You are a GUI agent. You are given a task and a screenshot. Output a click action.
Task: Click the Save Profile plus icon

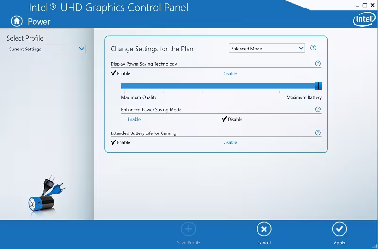coord(189,229)
